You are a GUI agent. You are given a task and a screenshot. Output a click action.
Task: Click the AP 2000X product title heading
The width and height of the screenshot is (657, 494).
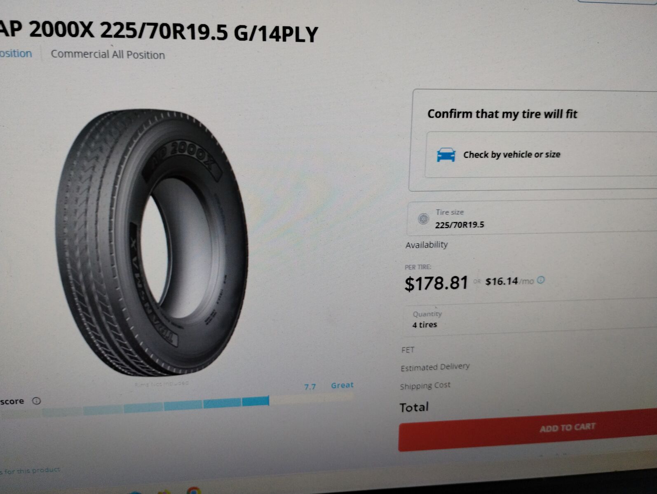point(159,31)
